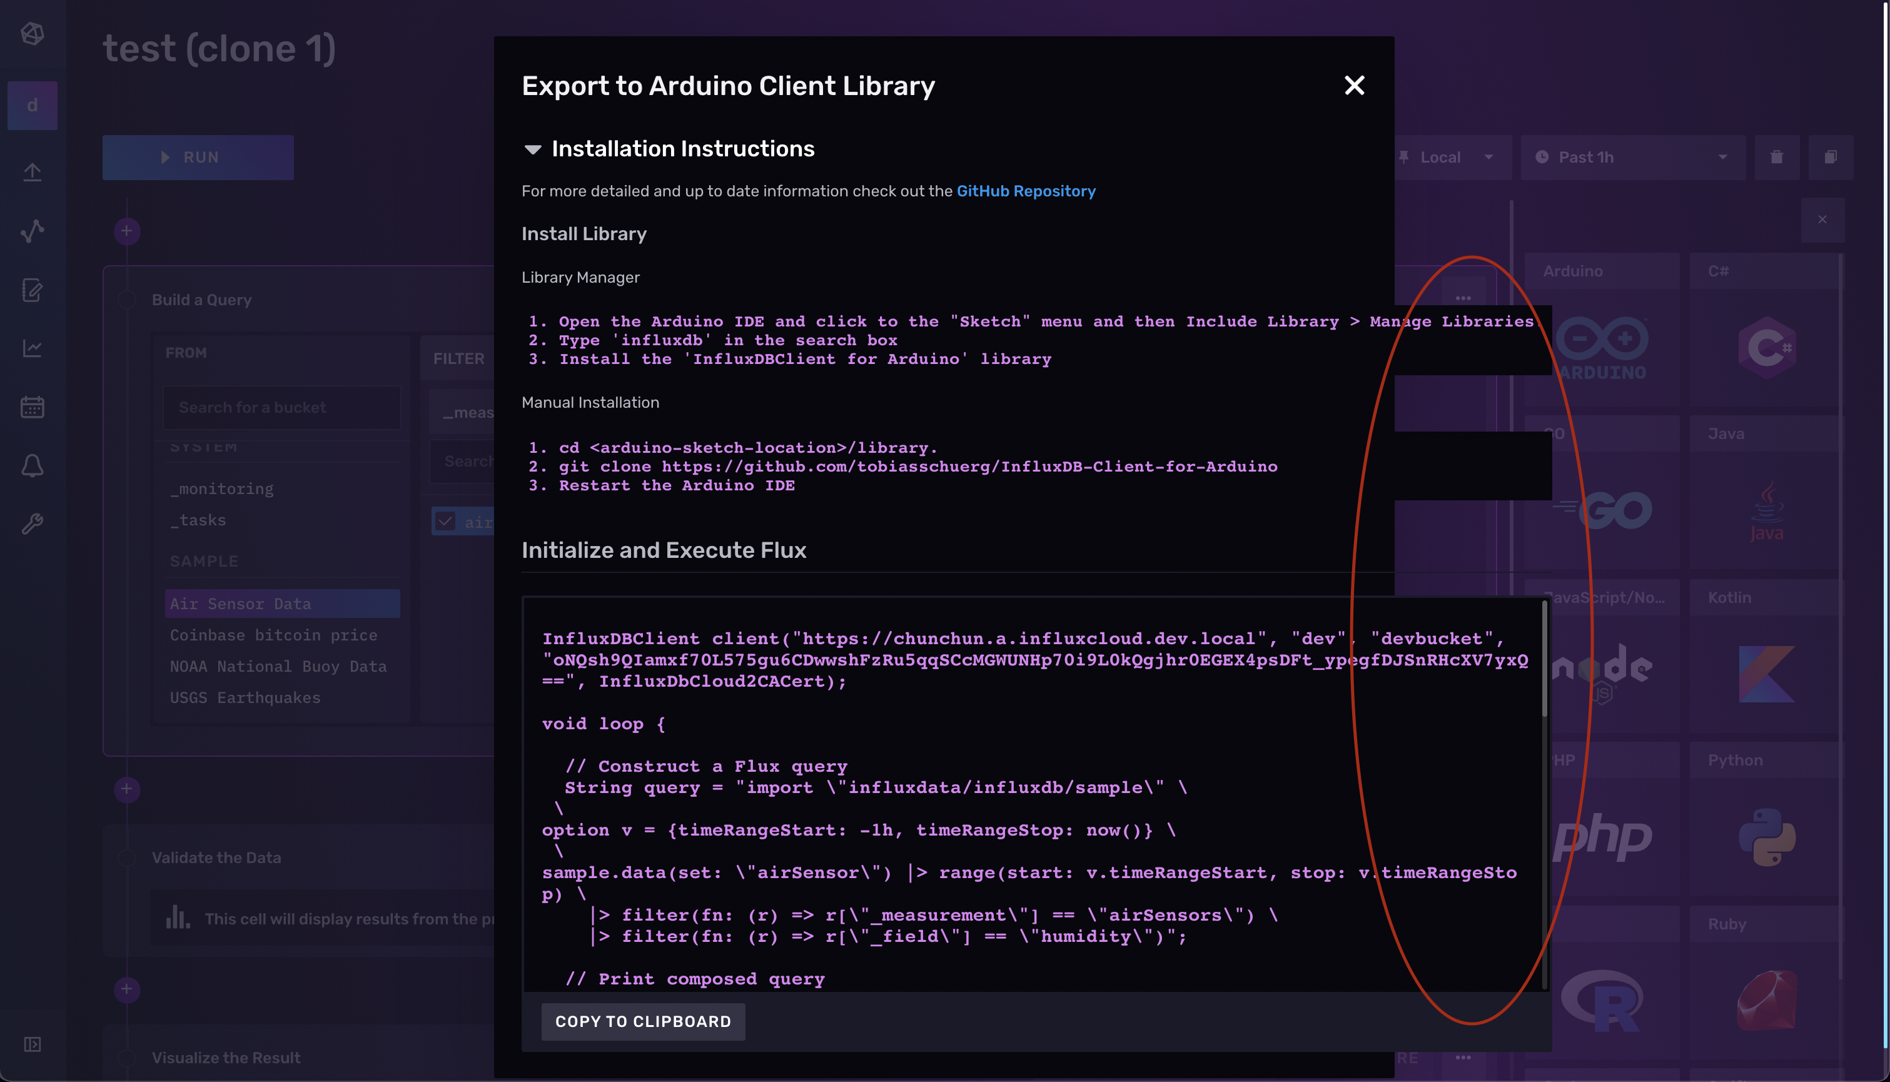Image resolution: width=1890 pixels, height=1082 pixels.
Task: Copy the Arduino code to clipboard
Action: coord(644,1021)
